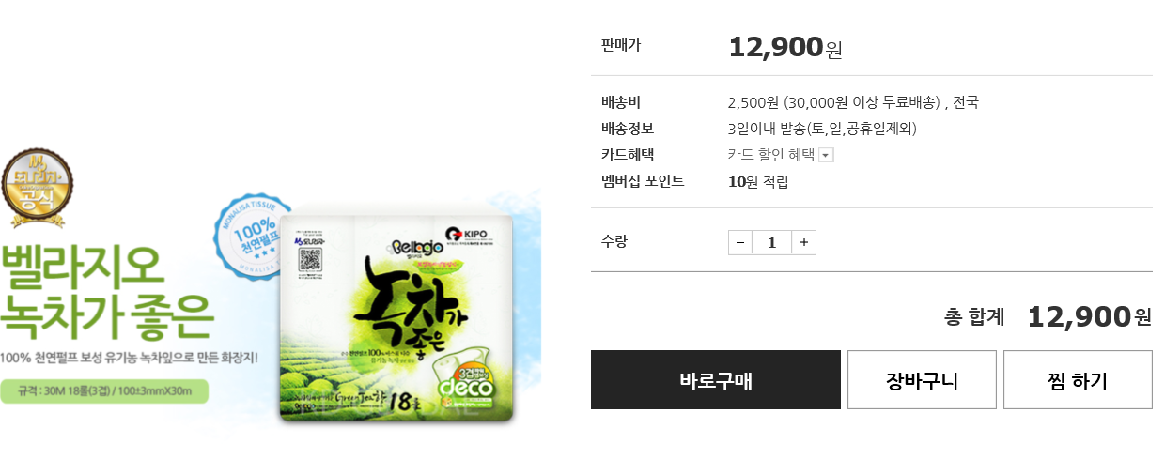Screen dimensions: 1165x459
Task: Click the quantity input field showing 1
Action: (772, 242)
